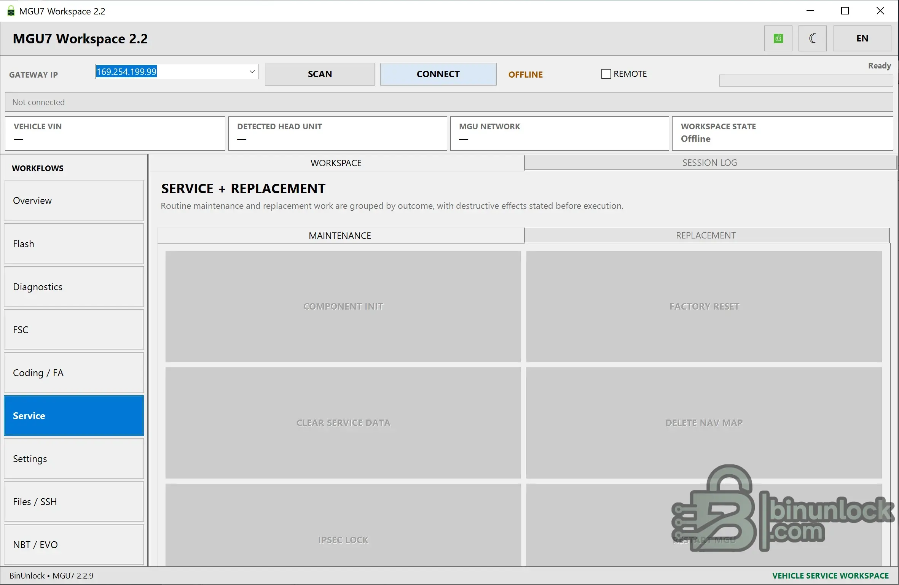Minimize the MGU7 Workspace window
This screenshot has width=899, height=585.
pyautogui.click(x=810, y=11)
